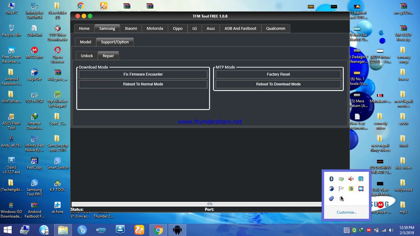Open the Qualcomm tab
Screen dimensions: 420x236
click(276, 29)
